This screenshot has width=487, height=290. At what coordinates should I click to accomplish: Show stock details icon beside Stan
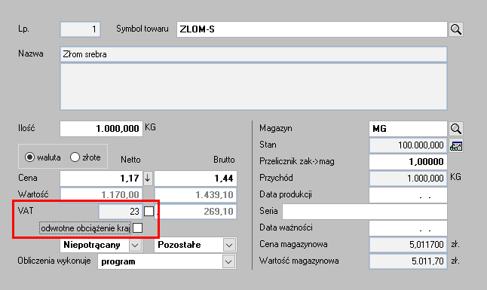(x=456, y=145)
